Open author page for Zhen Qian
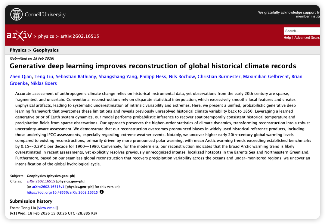This screenshot has width=325, height=224. [x=20, y=76]
